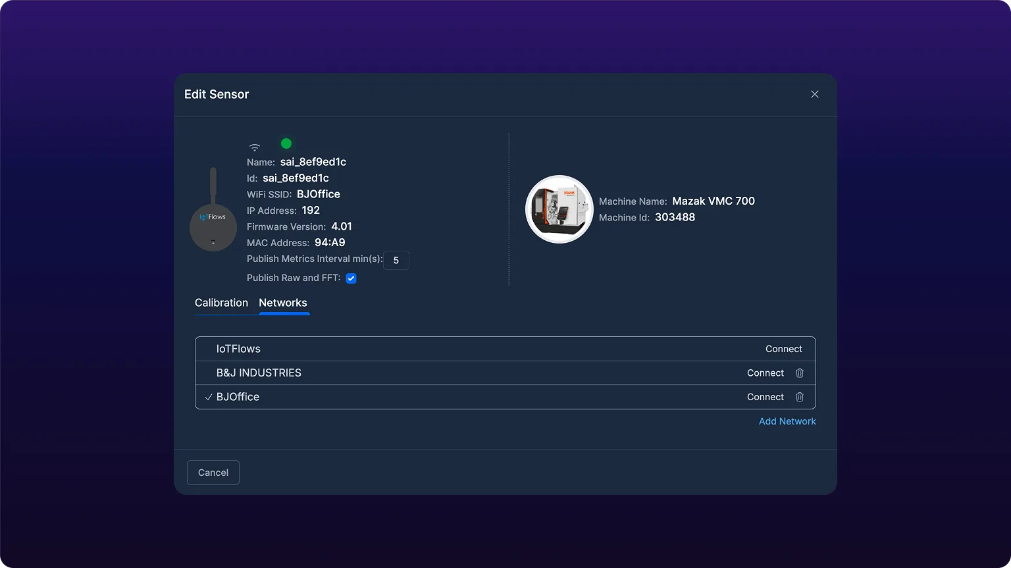Cancel editing the sensor
Image resolution: width=1011 pixels, height=568 pixels.
point(213,473)
